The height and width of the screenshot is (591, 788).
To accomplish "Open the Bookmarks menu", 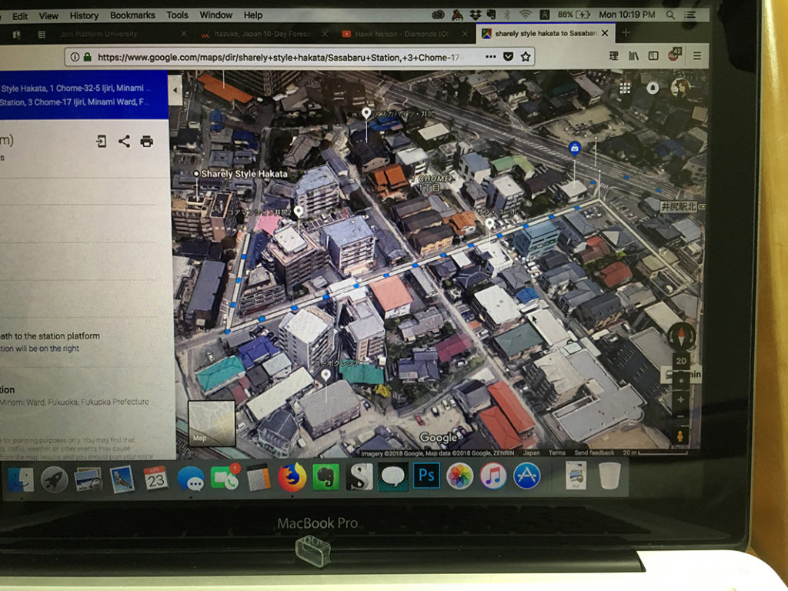I will 132,15.
